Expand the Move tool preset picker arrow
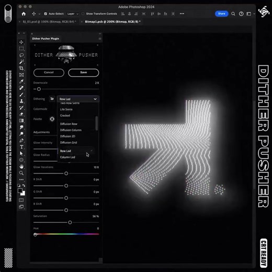This screenshot has height=272, width=272. [x=39, y=14]
